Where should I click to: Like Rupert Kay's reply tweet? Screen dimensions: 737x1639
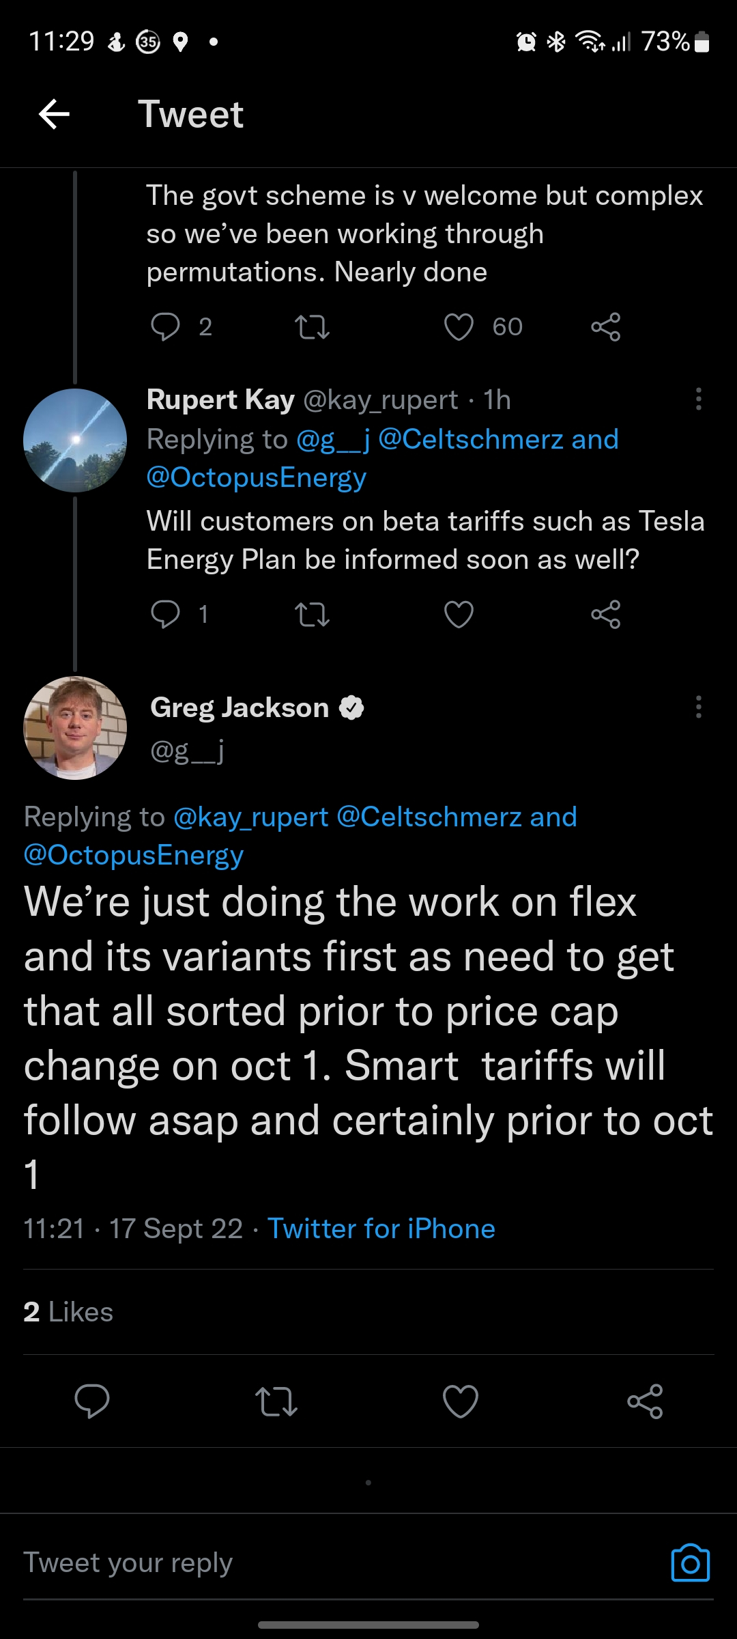459,615
